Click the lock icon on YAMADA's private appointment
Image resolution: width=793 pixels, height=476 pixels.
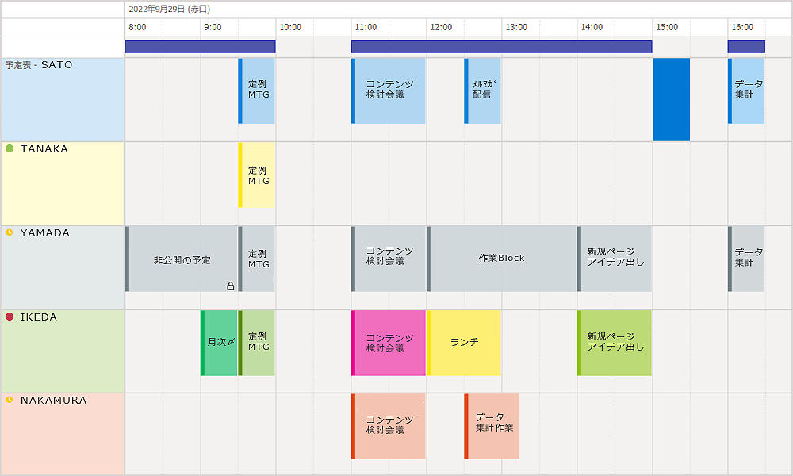[231, 286]
